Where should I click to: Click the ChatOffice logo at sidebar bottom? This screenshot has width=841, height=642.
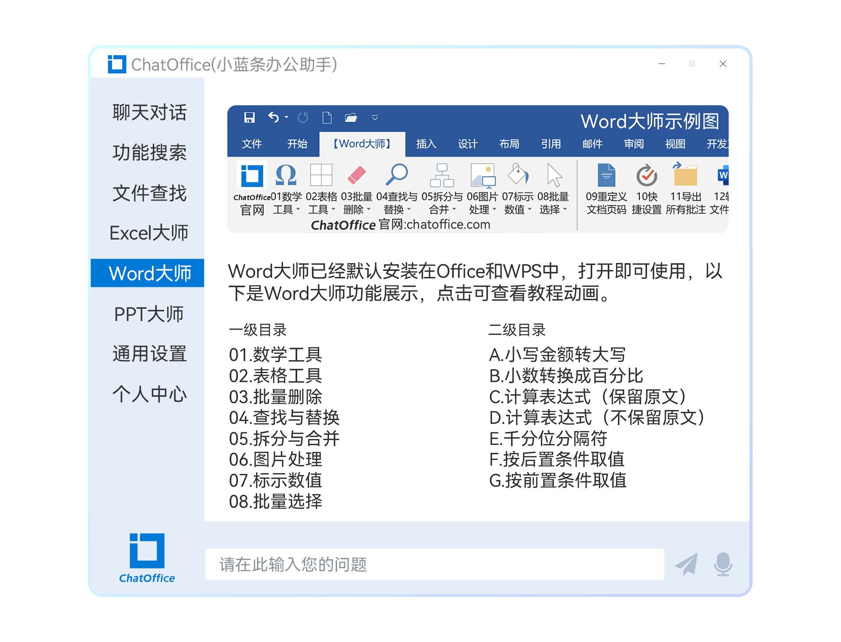click(147, 558)
